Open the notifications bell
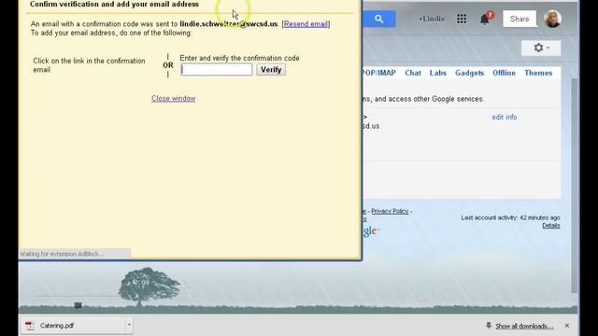This screenshot has width=598, height=336. pos(485,19)
